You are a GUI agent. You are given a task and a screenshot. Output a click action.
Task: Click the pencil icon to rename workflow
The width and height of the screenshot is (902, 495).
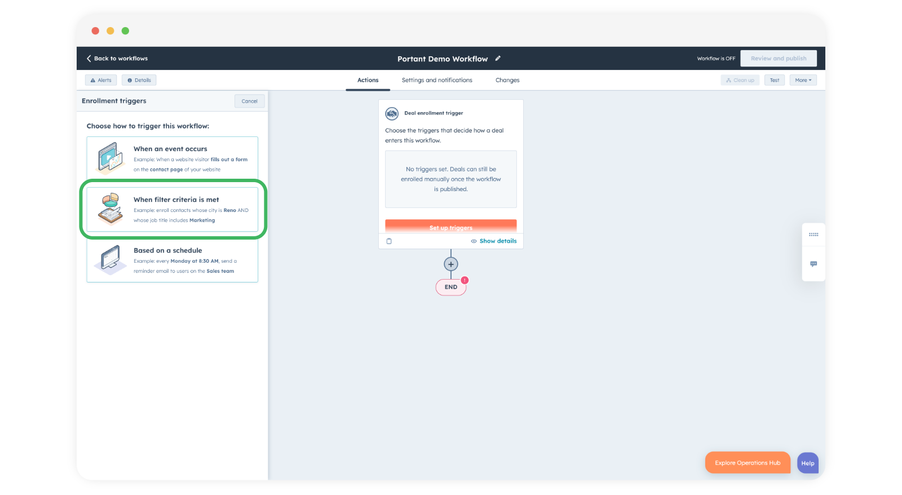click(x=498, y=58)
